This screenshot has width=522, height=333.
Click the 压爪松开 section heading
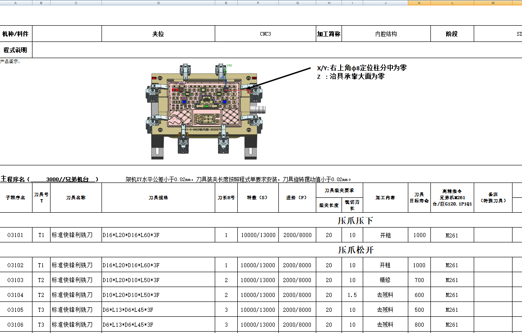coord(356,250)
